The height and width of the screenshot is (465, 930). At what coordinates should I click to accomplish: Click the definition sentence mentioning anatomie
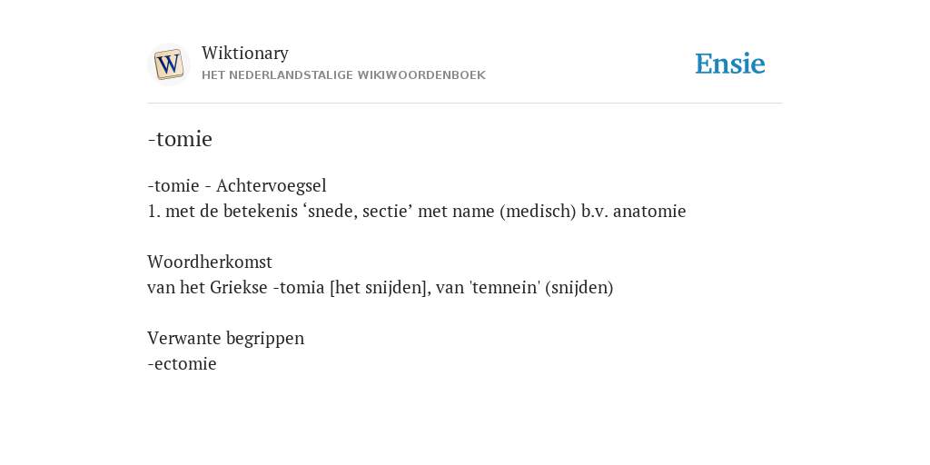coord(416,211)
